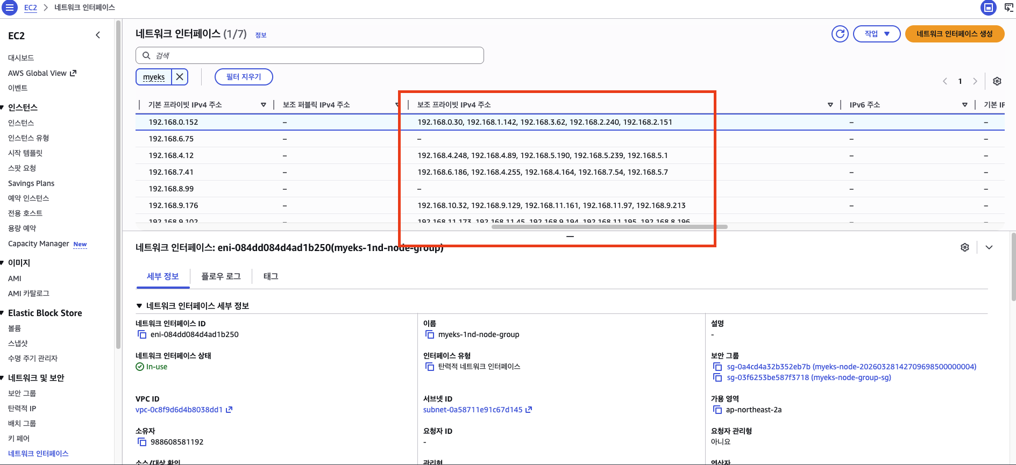This screenshot has width=1016, height=465.
Task: Select row with IP 192.168.9.176
Action: [570, 205]
